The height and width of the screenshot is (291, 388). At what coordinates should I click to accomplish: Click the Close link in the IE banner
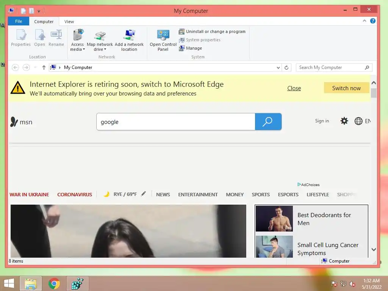click(294, 88)
